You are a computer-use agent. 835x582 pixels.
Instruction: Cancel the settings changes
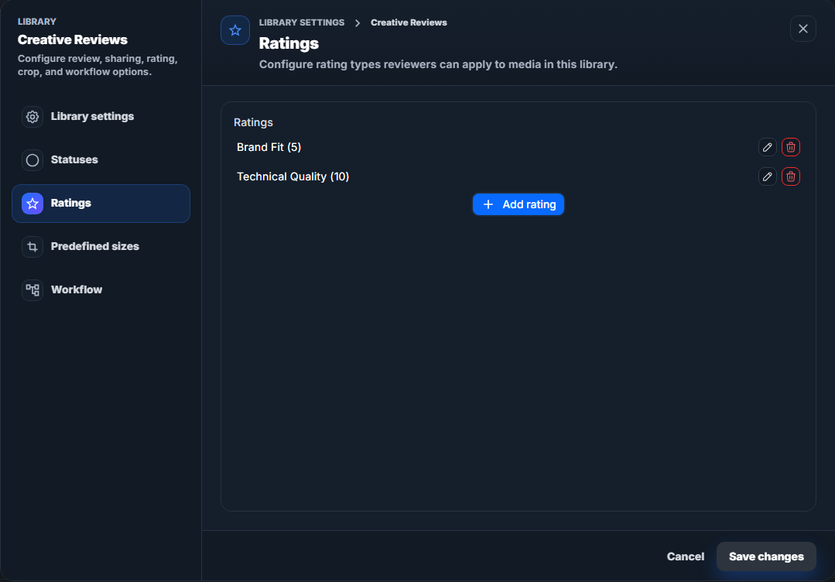tap(686, 556)
